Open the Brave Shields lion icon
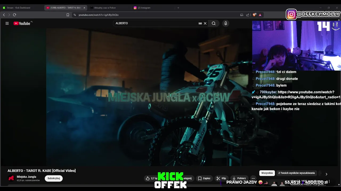341x191 pixels. point(255,15)
